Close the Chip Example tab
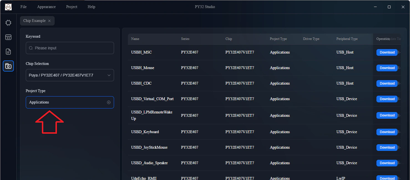Image resolution: width=410 pixels, height=180 pixels. [49, 21]
